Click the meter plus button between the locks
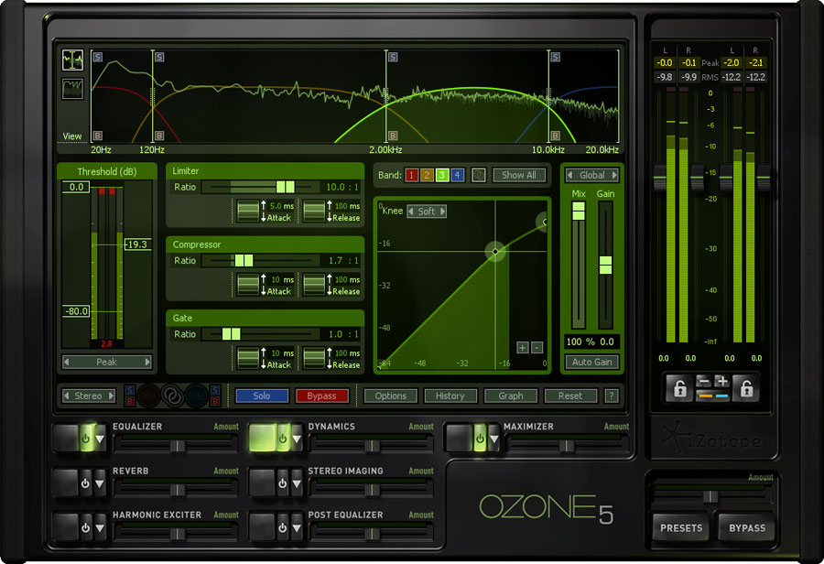 pos(721,382)
